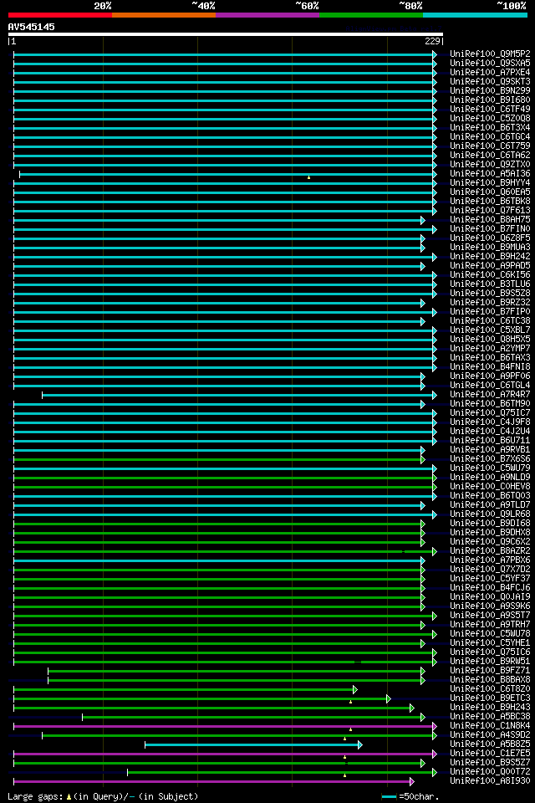Select the cyan A7R4R7 alignment bar

click(240, 395)
